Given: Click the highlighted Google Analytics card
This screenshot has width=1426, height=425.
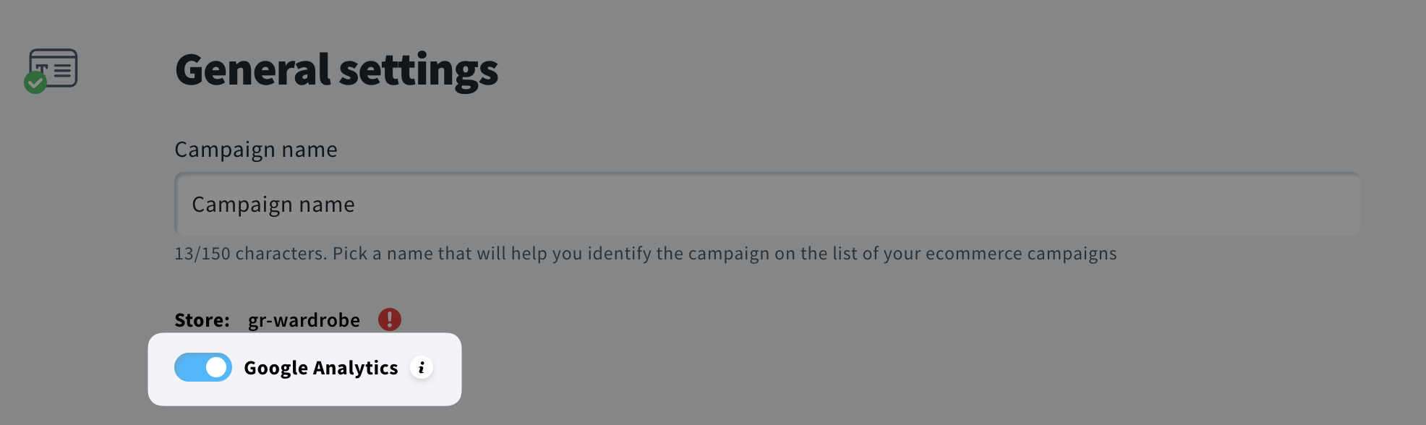Looking at the screenshot, I should (304, 369).
